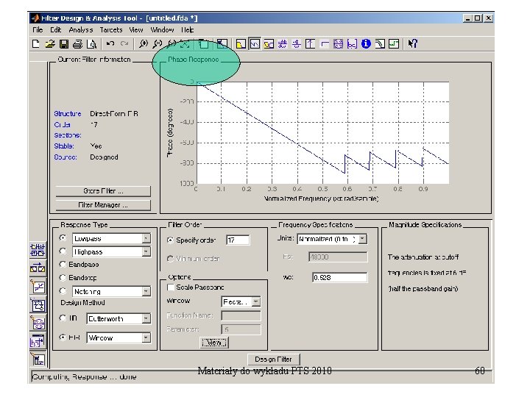Open the Edit menu
The image size is (530, 397).
tap(55, 29)
